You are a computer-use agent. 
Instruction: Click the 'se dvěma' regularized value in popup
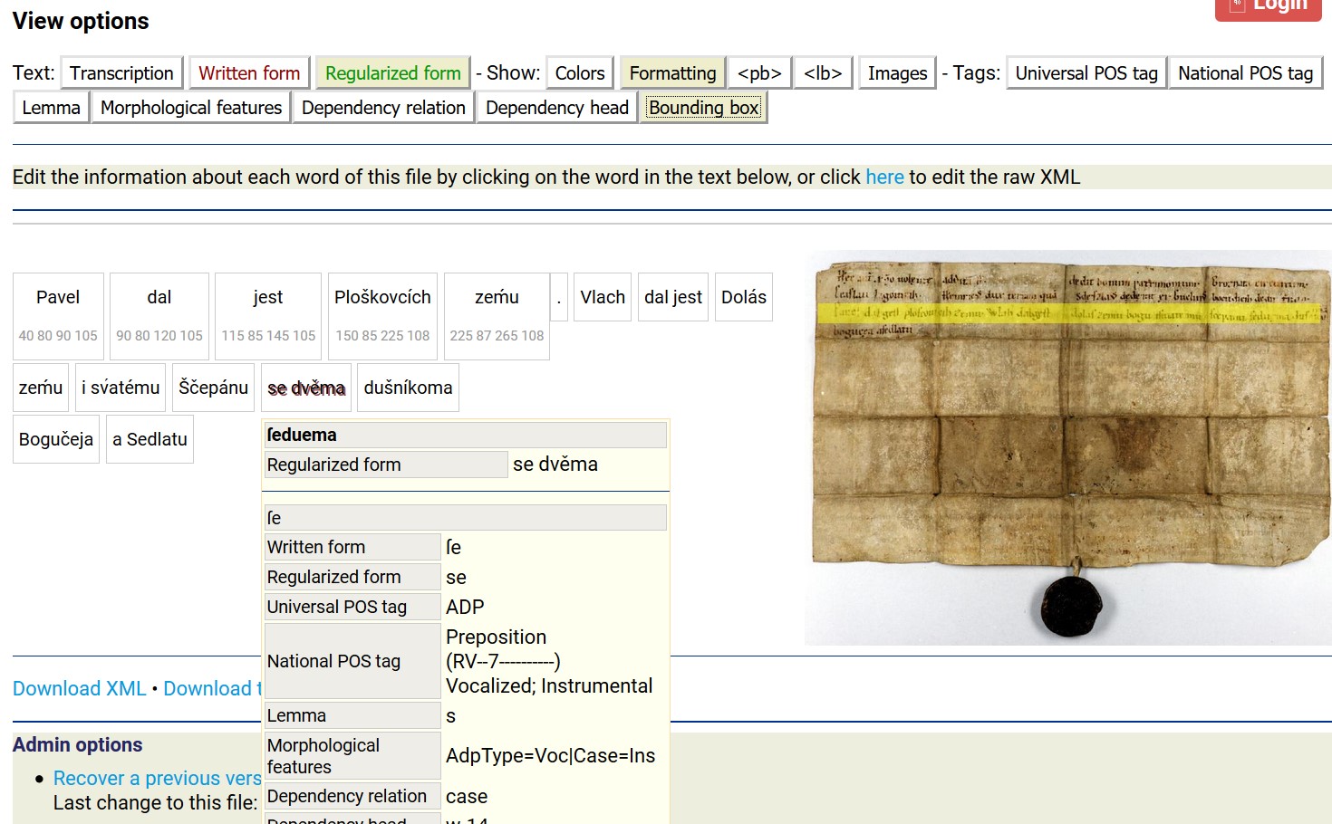tap(555, 465)
